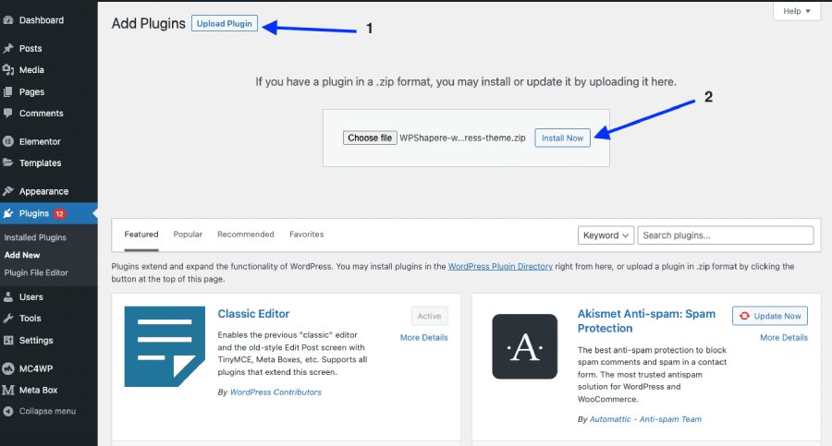
Task: Open the WordPress Contributors author link
Action: click(275, 392)
